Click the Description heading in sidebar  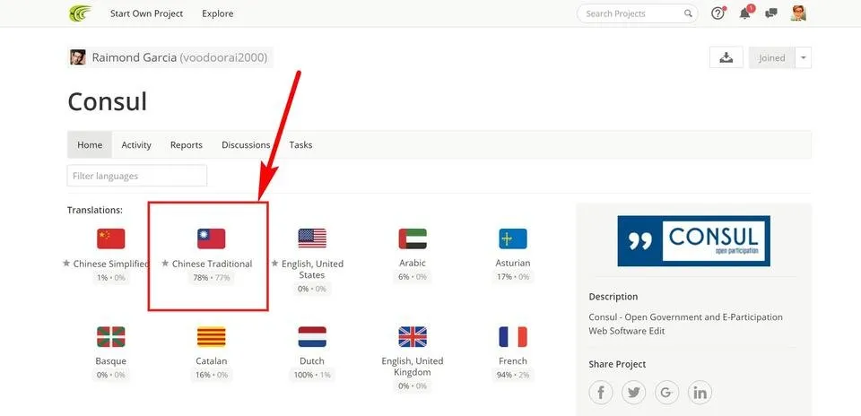(x=613, y=297)
